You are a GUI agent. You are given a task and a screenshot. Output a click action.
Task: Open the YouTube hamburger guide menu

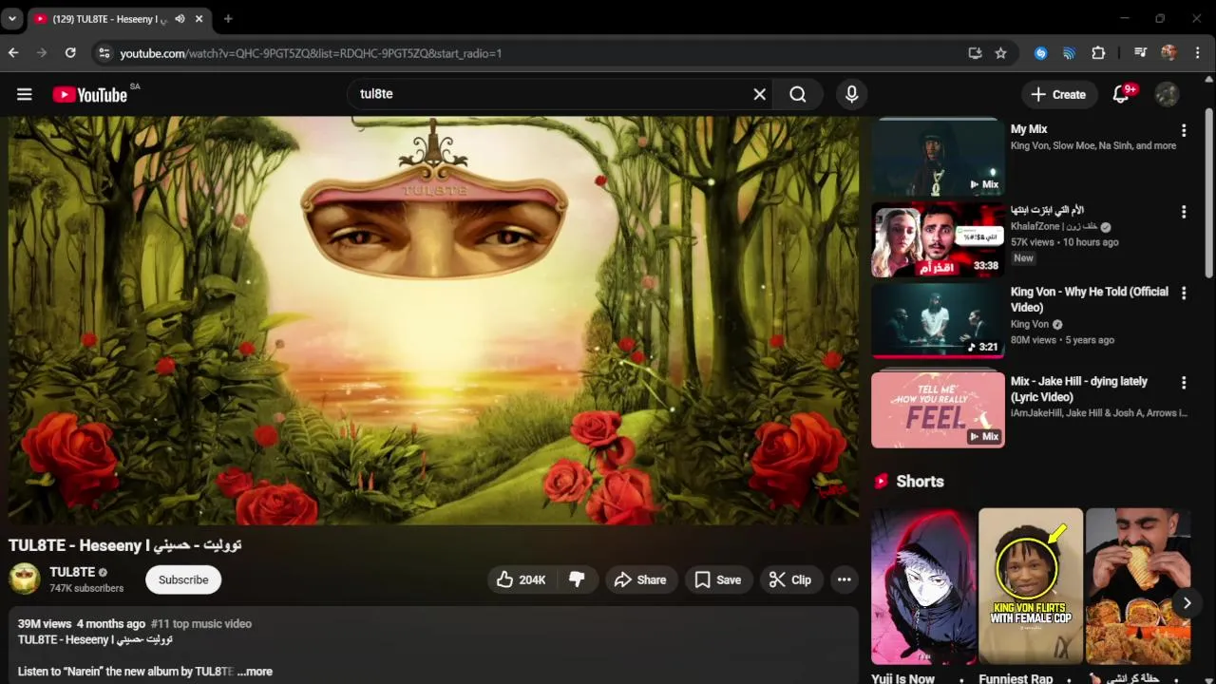tap(25, 94)
